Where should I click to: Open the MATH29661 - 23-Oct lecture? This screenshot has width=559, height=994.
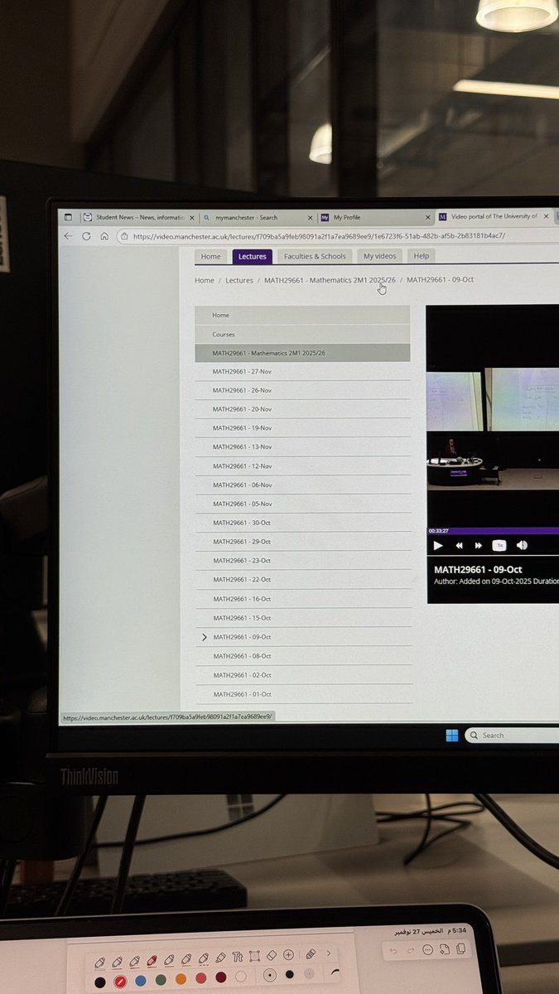coord(303,561)
